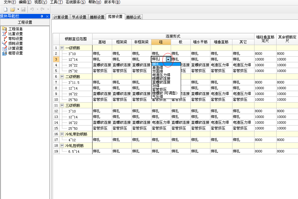Click the 柱 column header
Viewport: 298px width, 199px height.
coord(161,42)
